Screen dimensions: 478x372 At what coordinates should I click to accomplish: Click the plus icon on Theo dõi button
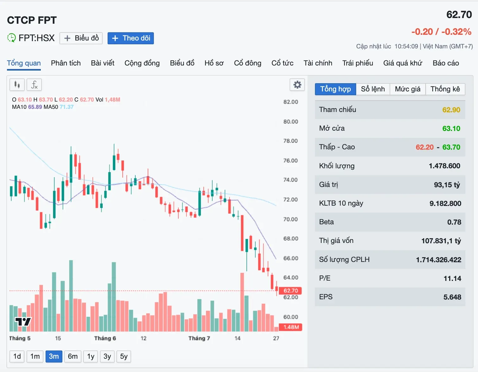point(115,38)
